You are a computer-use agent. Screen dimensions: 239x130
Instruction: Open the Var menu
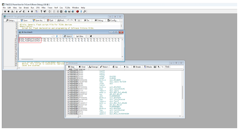[20, 8]
